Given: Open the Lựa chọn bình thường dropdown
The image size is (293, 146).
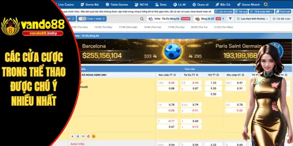Looking at the screenshot, I should tap(252, 19).
